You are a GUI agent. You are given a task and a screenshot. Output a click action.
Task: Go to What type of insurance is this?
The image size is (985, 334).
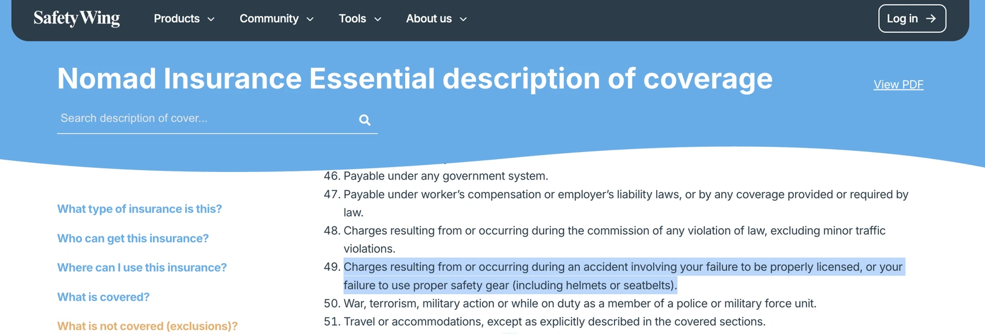(x=140, y=209)
